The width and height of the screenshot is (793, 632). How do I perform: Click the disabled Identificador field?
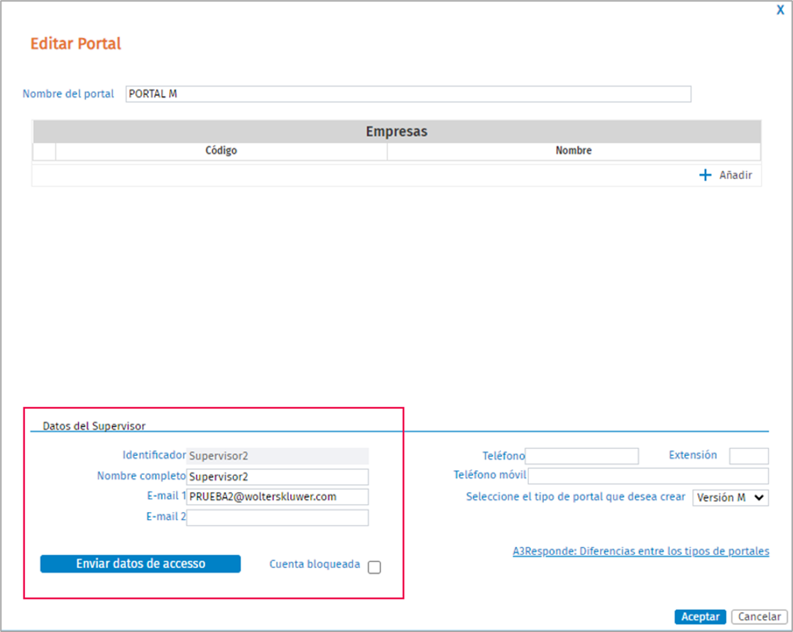[277, 456]
